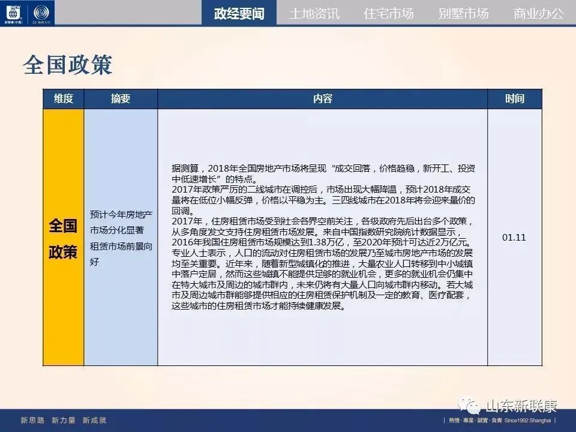
Task: Select the 住宅市场 tab
Action: pyautogui.click(x=389, y=13)
